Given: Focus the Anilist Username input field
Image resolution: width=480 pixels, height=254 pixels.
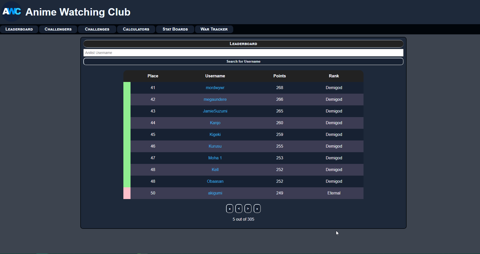Looking at the screenshot, I should click(243, 53).
